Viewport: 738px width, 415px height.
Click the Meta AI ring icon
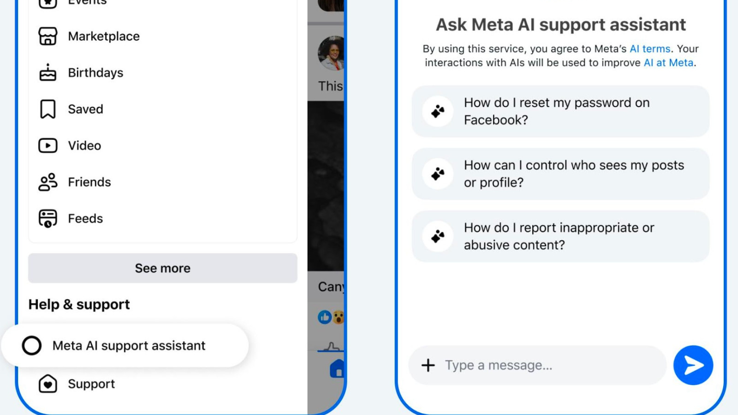point(32,345)
